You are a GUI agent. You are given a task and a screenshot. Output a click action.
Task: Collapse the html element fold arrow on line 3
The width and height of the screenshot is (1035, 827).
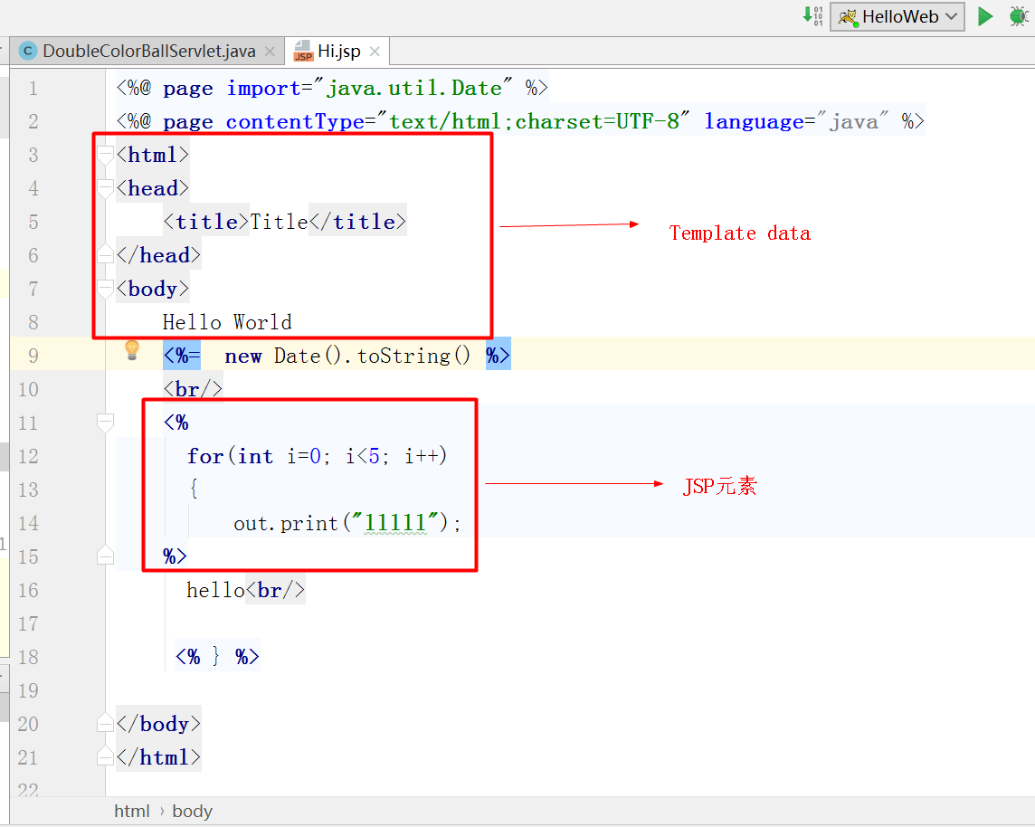pyautogui.click(x=104, y=154)
